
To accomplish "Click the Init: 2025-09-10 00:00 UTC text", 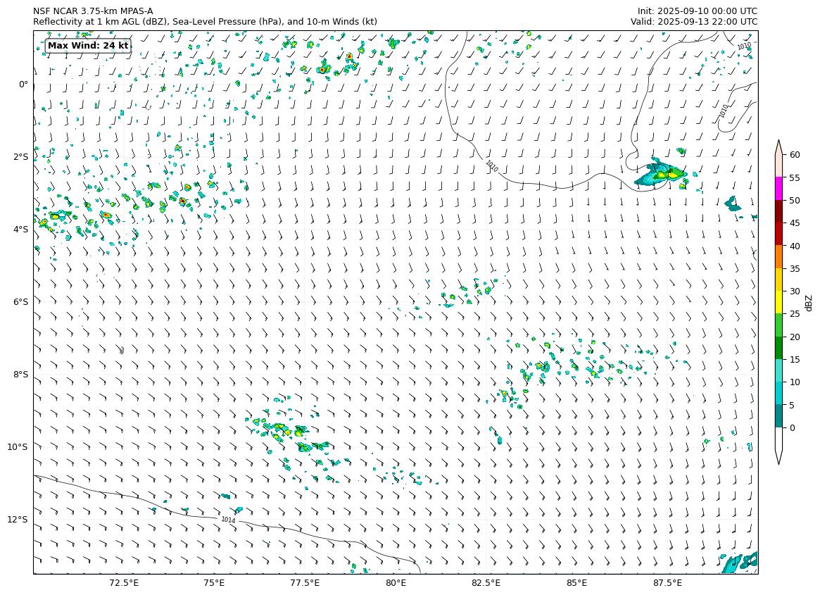I will point(697,11).
